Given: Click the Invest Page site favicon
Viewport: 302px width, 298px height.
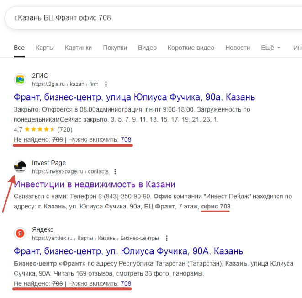Looking at the screenshot, I should click(x=20, y=167).
